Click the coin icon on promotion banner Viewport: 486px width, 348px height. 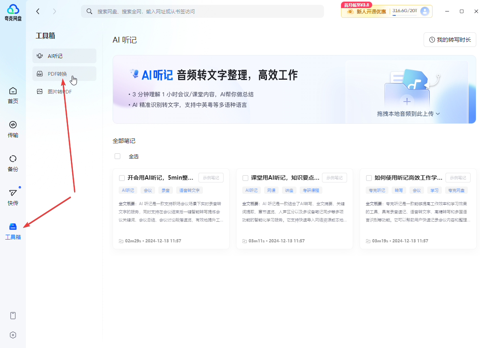pos(350,11)
